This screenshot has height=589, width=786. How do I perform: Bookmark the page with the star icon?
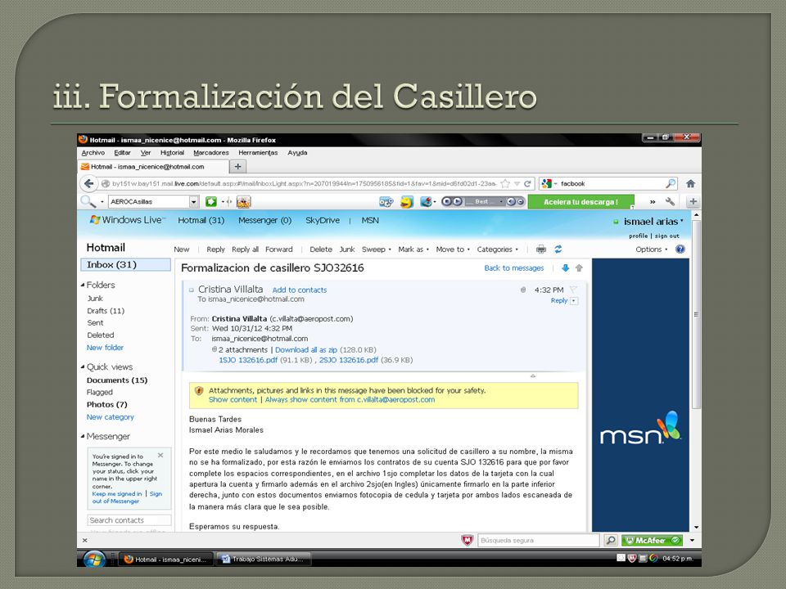point(505,184)
